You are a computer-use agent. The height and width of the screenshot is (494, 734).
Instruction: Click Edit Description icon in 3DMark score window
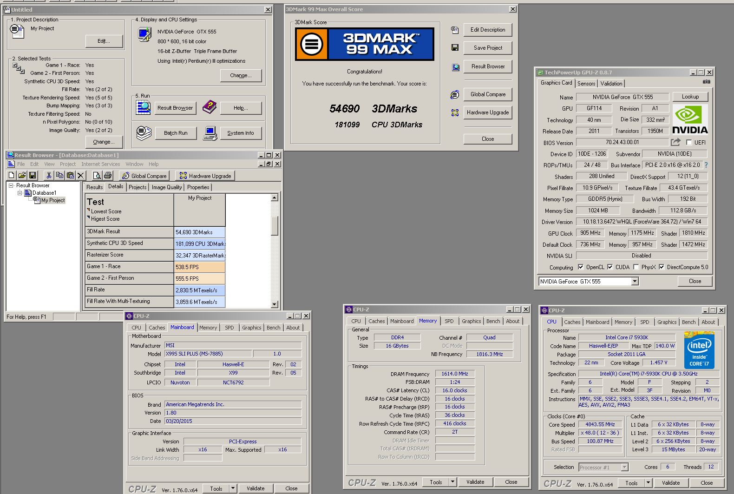tap(455, 30)
